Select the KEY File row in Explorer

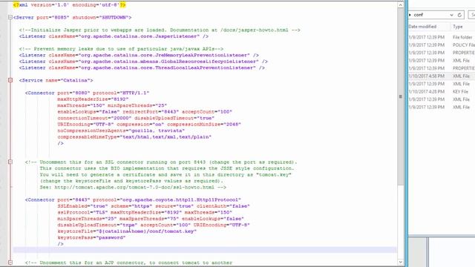coord(442,92)
